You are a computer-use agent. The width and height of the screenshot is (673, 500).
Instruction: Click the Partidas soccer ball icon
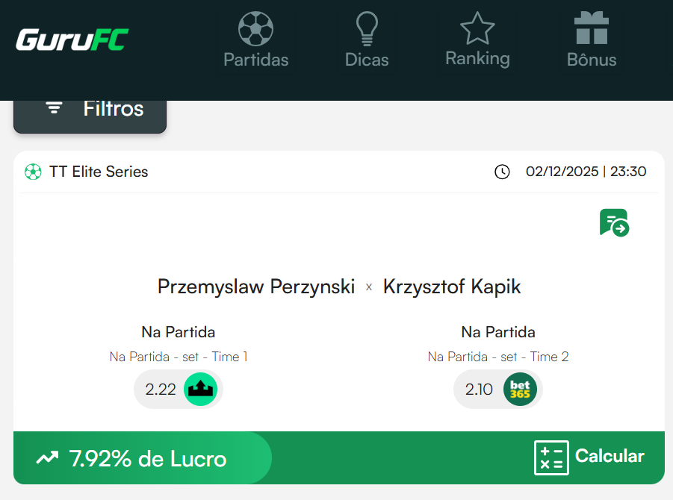[x=255, y=30]
